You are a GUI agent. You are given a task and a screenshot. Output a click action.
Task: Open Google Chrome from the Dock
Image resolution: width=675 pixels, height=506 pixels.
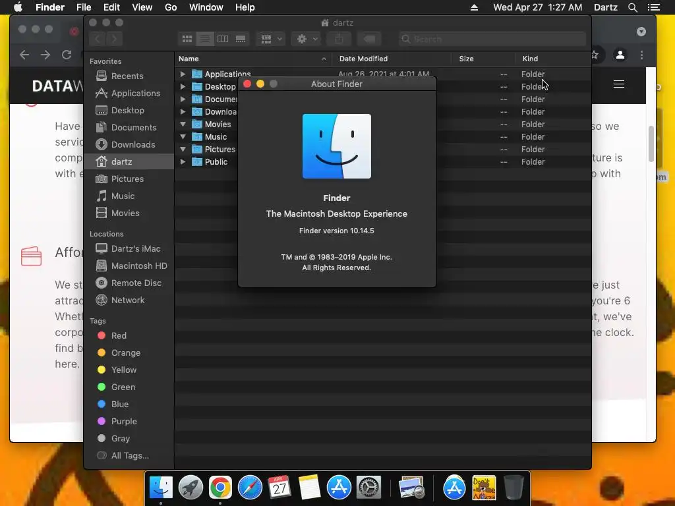[220, 488]
